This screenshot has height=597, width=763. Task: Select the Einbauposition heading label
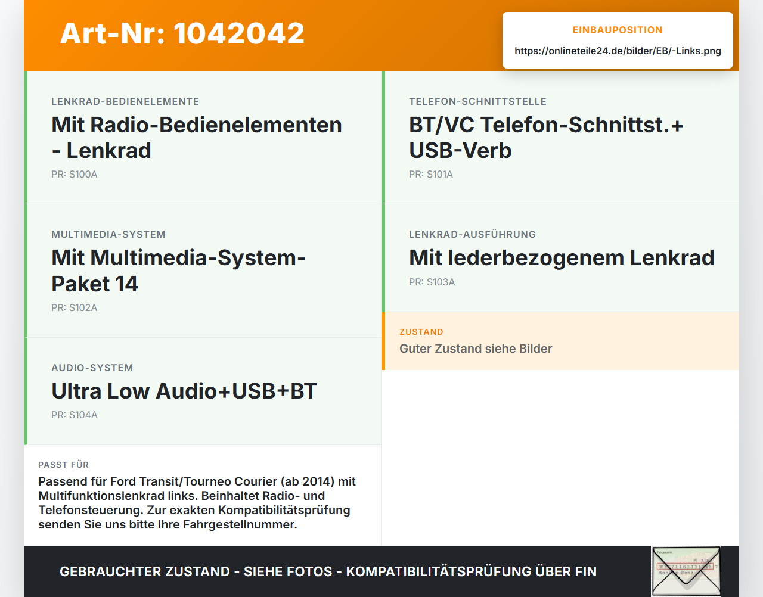618,30
